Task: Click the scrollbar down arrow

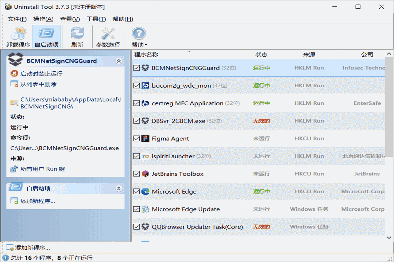Action: pos(389,237)
